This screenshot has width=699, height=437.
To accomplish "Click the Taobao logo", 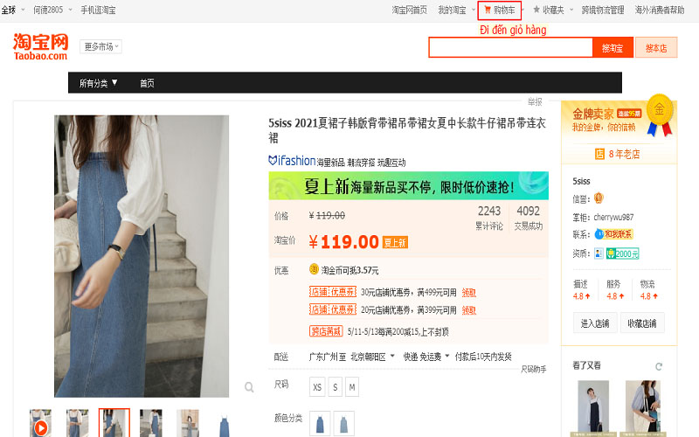I will (40, 46).
